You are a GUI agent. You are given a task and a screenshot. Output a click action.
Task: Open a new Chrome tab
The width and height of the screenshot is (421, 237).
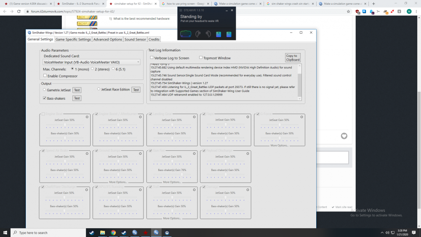(373, 4)
